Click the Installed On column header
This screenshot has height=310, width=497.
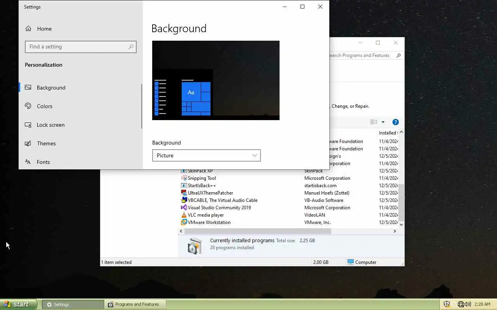click(x=388, y=133)
